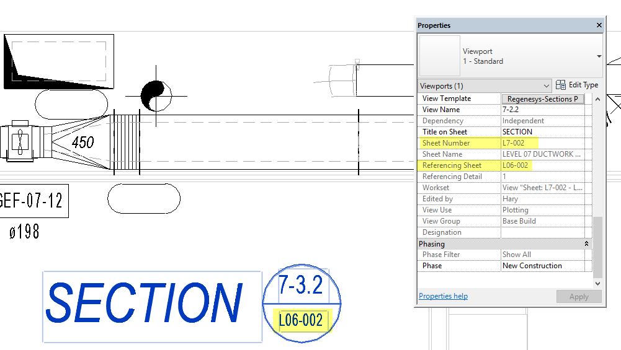Click the ø198 diameter annotation
This screenshot has width=621, height=350.
pos(25,232)
